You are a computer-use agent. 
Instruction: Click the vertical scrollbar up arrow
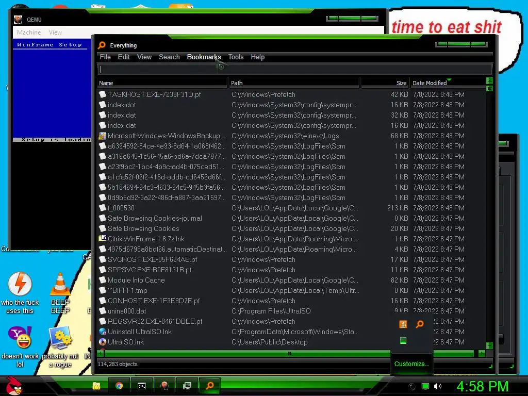[490, 81]
